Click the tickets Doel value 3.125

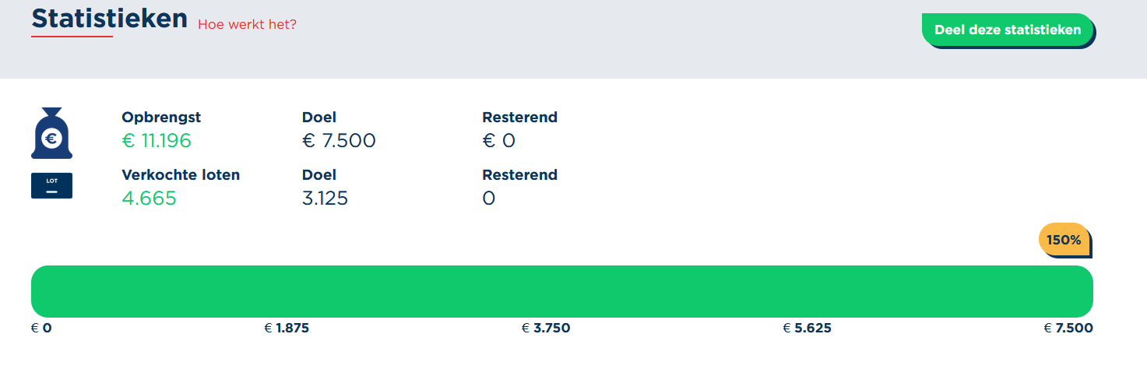(x=325, y=199)
